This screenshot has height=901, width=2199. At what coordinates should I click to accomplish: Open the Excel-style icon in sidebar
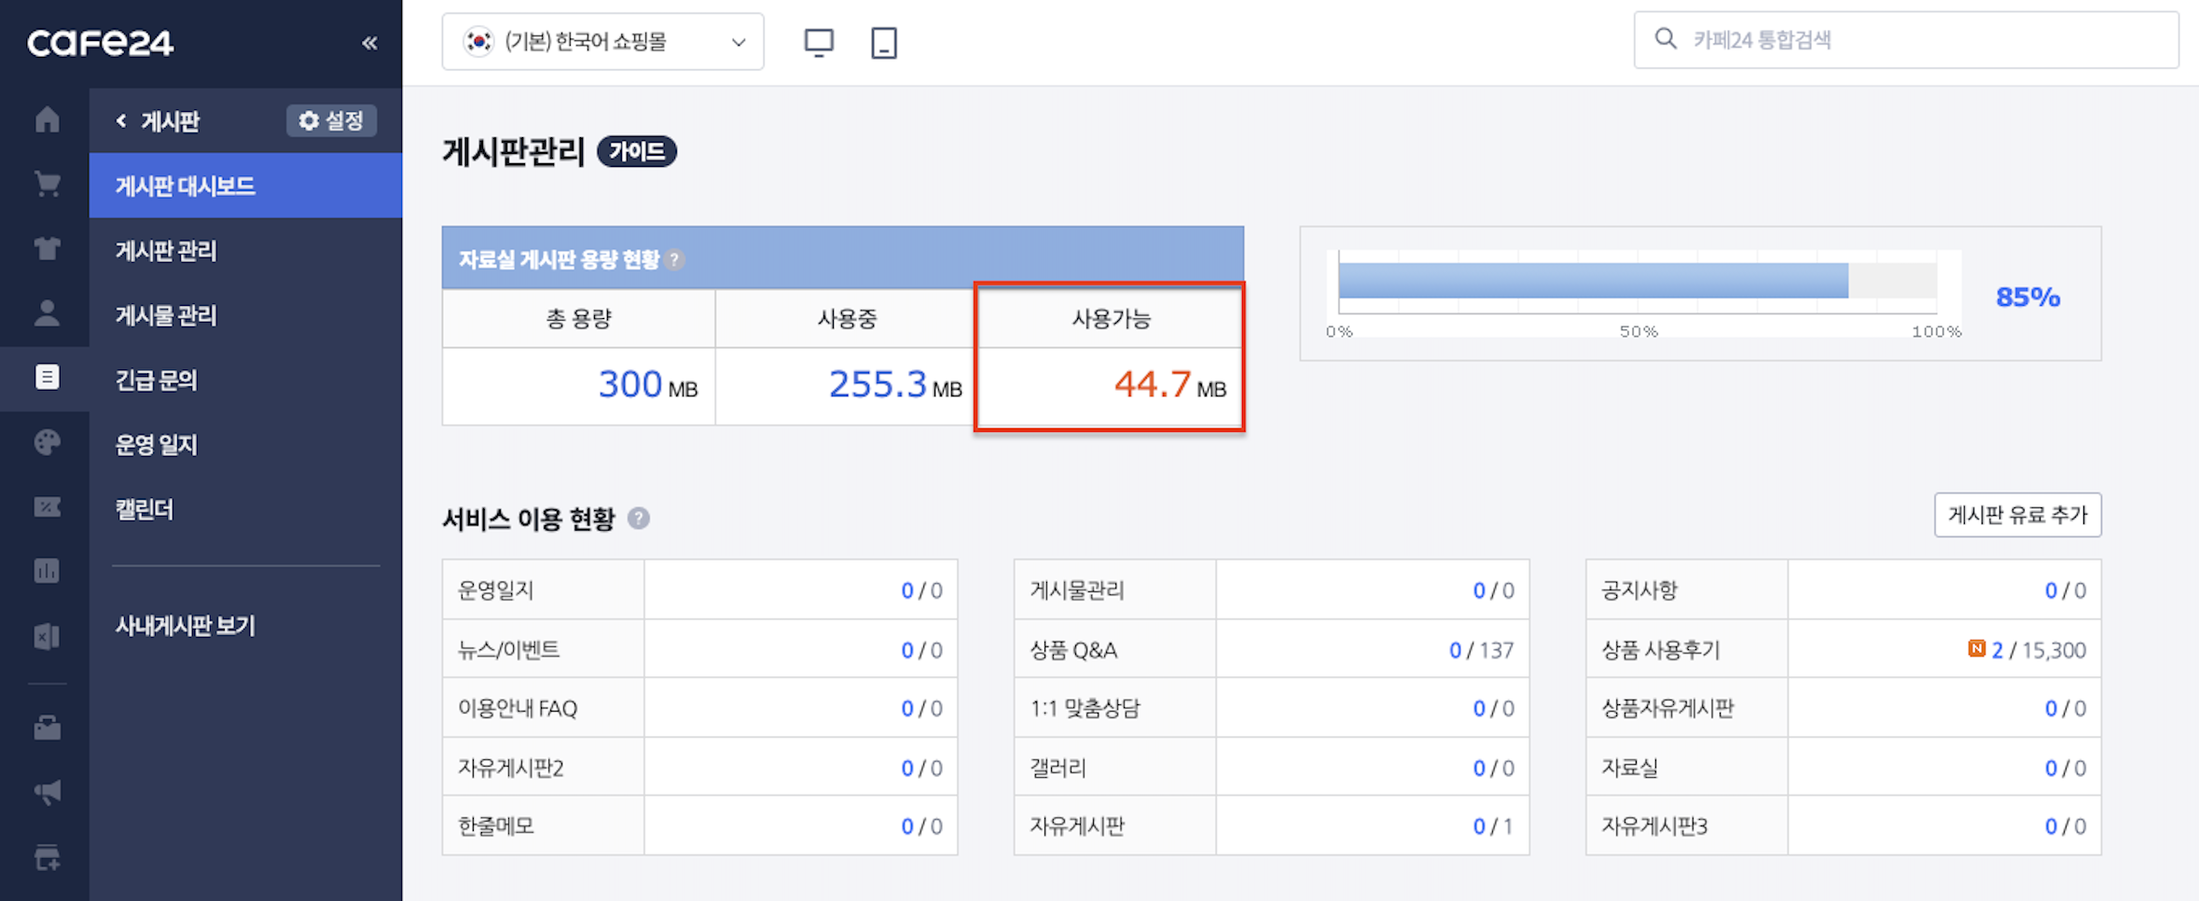(x=47, y=636)
